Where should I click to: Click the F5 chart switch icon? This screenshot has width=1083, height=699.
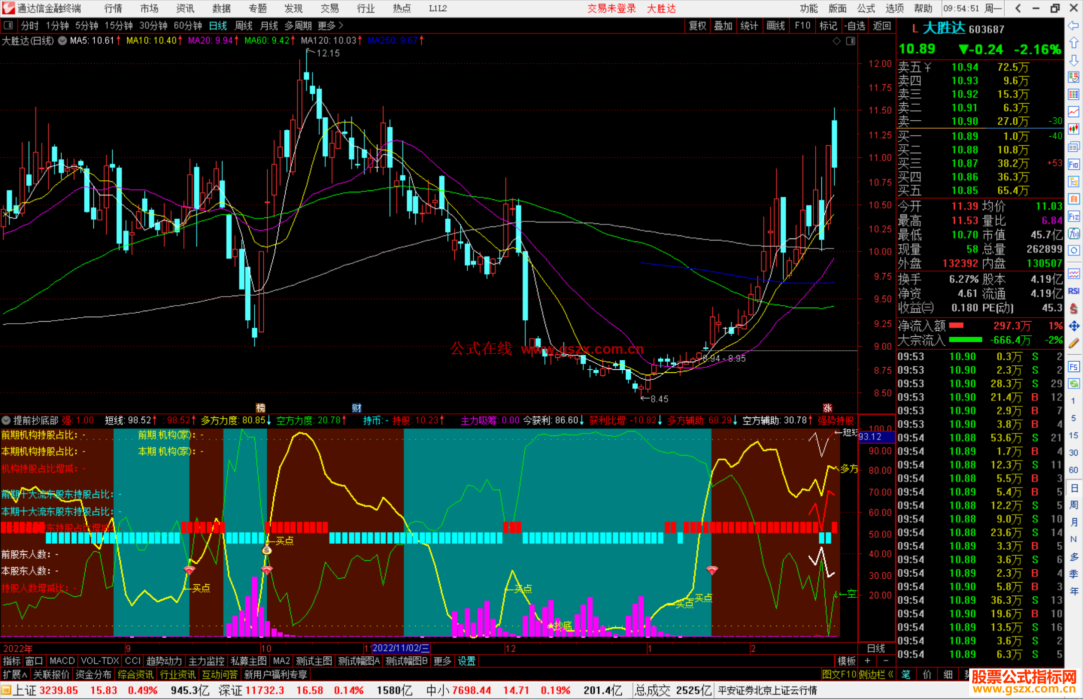[x=1073, y=367]
